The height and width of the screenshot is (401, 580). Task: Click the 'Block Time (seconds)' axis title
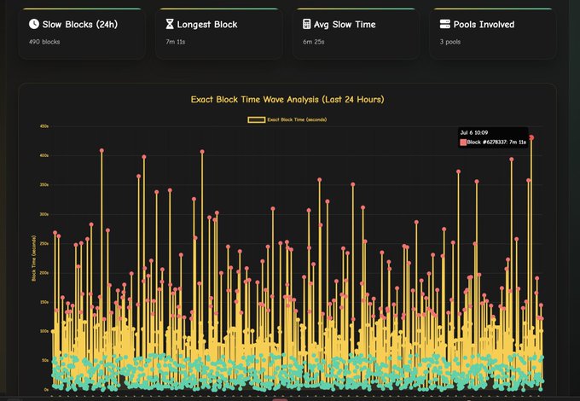point(33,259)
